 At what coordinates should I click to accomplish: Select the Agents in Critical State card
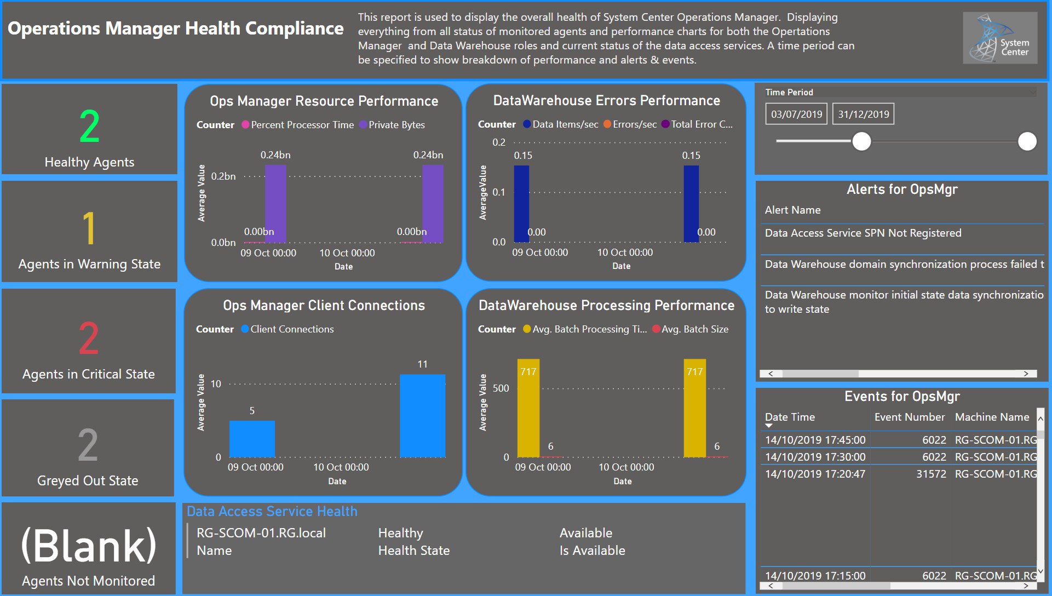[89, 341]
